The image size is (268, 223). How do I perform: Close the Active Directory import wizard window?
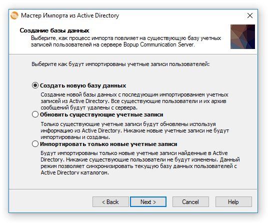point(250,15)
